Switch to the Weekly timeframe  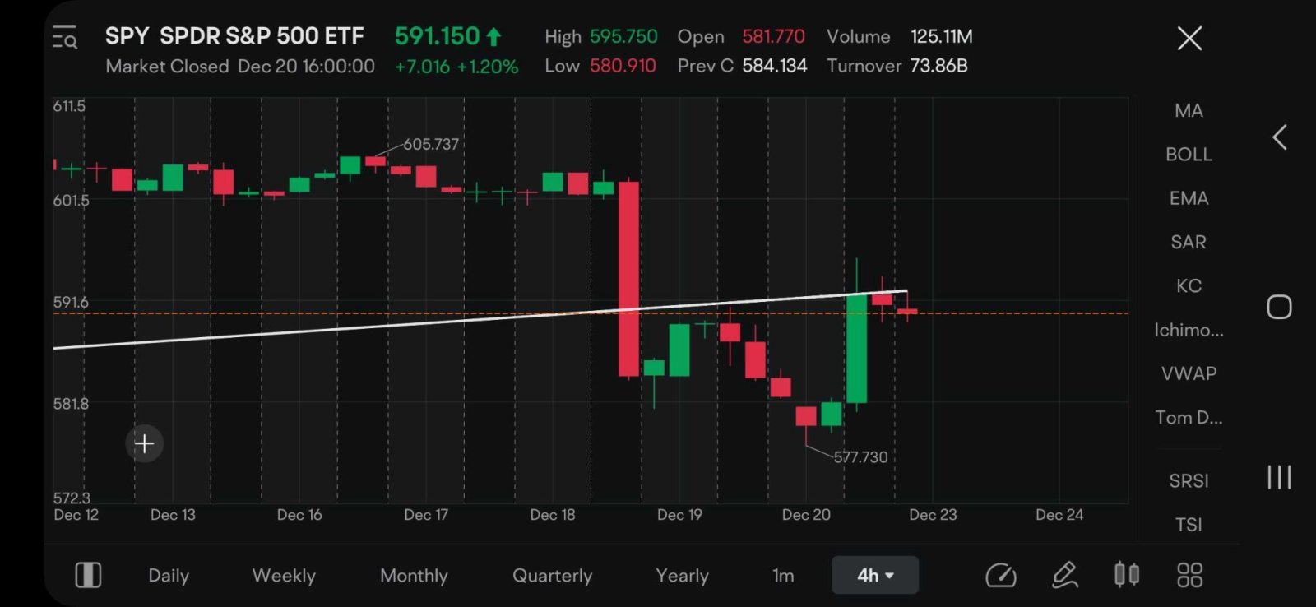coord(284,576)
